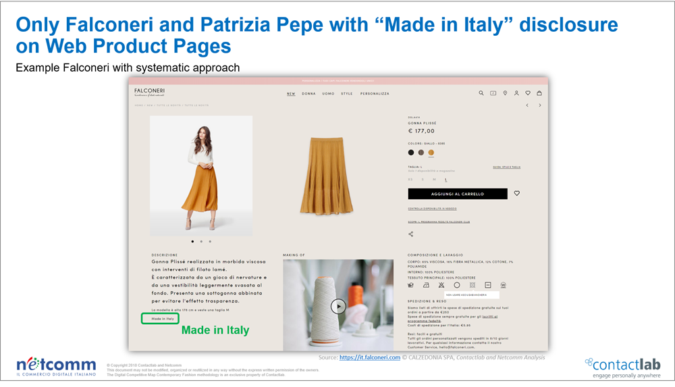
Task: Follow the iscritti al programma fedeltà link
Action: [490, 316]
